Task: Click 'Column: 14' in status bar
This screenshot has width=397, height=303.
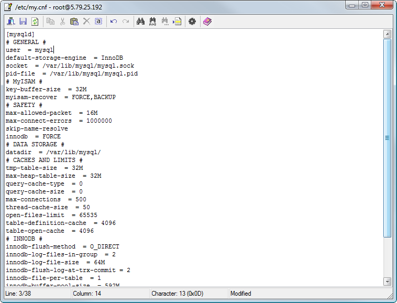Action: pyautogui.click(x=87, y=294)
